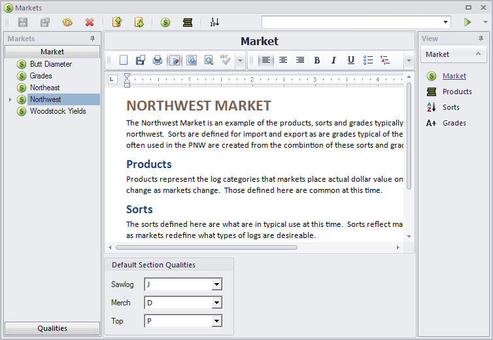Select Grades market item
The height and width of the screenshot is (340, 493).
(x=41, y=76)
